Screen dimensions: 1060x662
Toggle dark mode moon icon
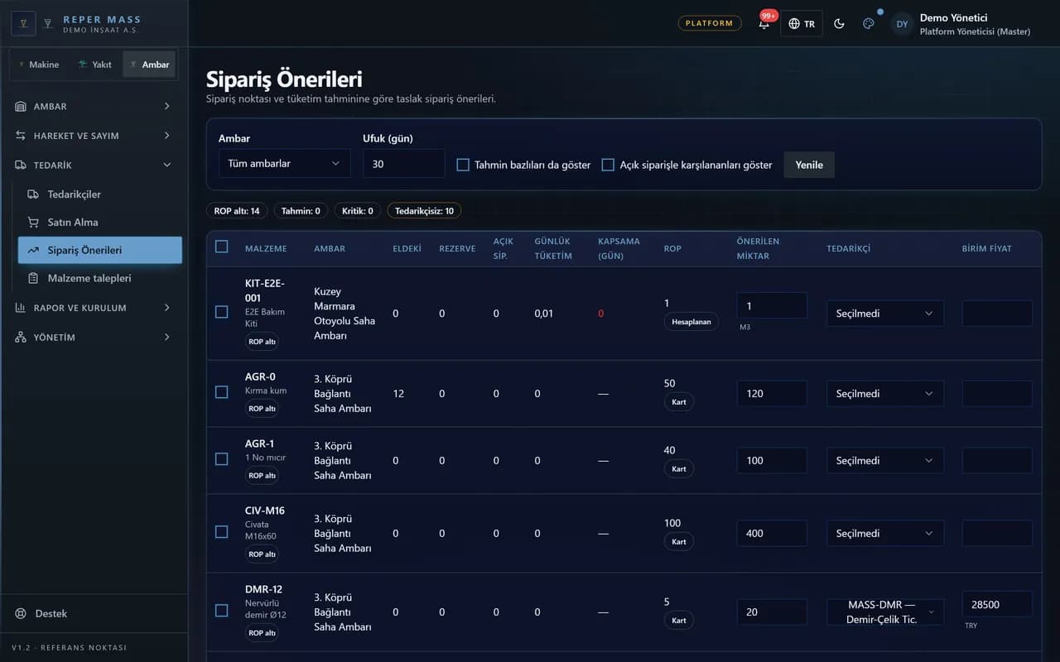pyautogui.click(x=839, y=24)
